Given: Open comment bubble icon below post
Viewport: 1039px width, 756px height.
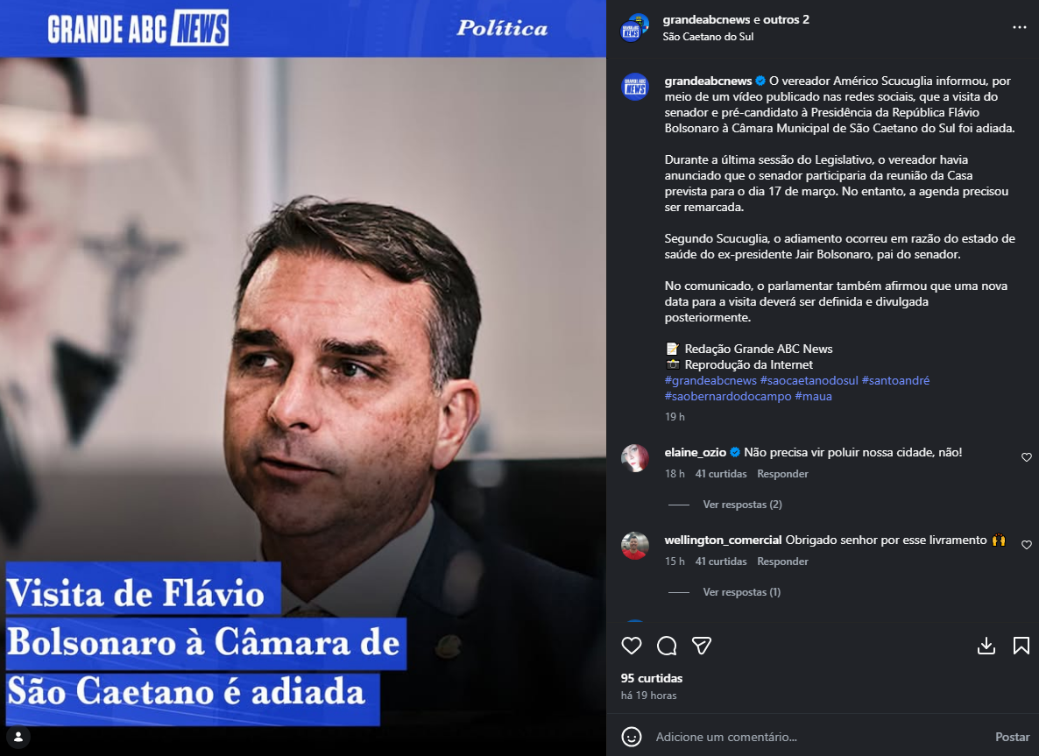Looking at the screenshot, I should [667, 646].
